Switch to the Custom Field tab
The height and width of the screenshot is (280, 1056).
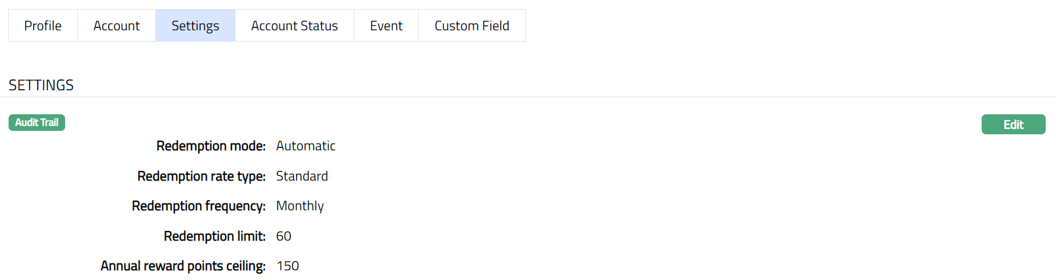coord(472,26)
